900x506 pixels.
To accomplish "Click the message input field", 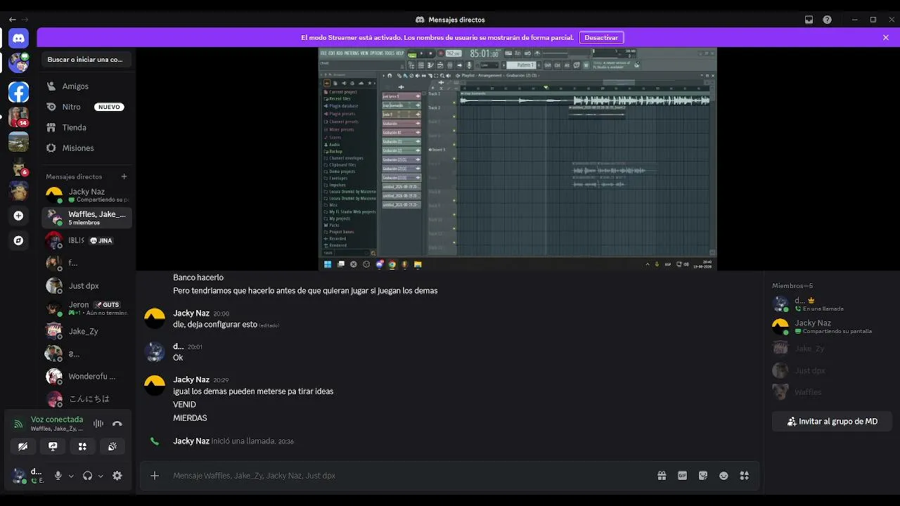I will pos(408,476).
